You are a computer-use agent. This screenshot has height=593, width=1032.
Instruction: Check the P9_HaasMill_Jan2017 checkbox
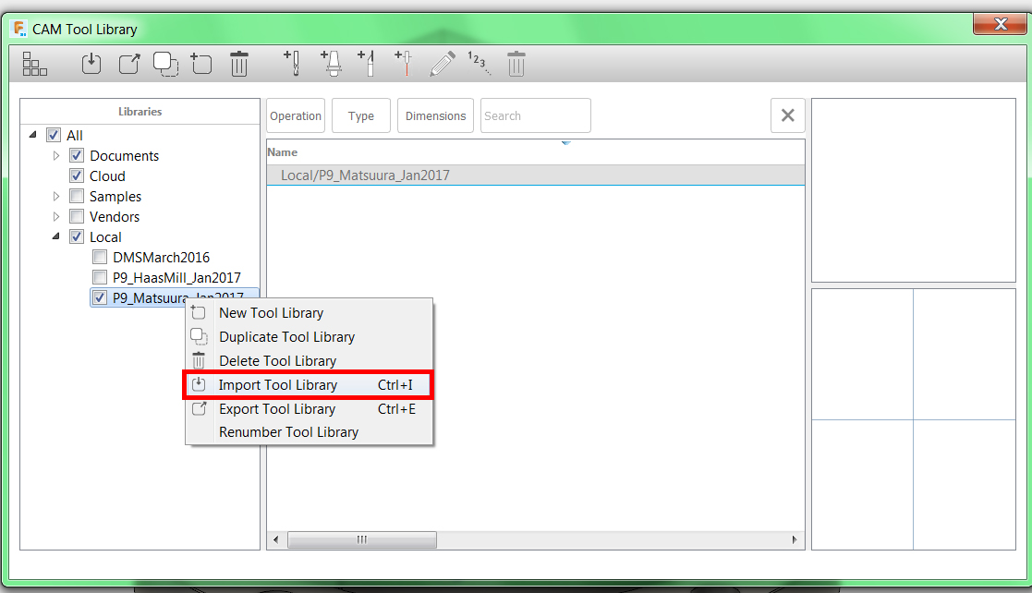pos(100,277)
